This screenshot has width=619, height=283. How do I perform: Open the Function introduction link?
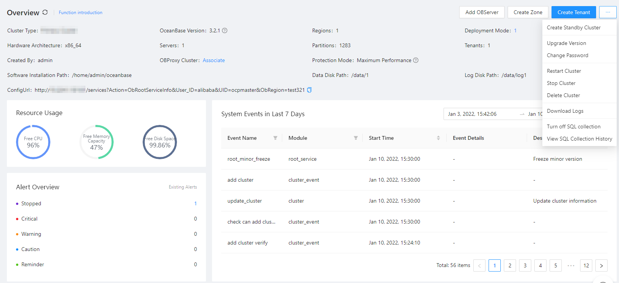[x=80, y=13]
